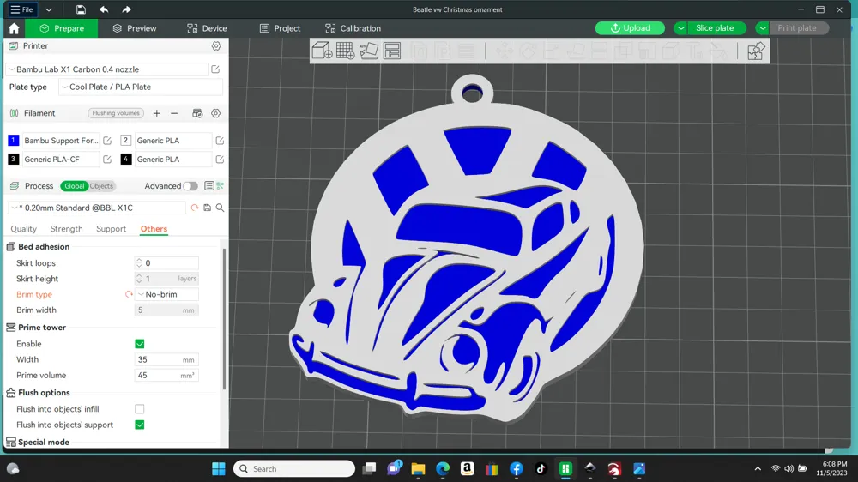Click the Add plate icon
858x482 pixels.
345,51
